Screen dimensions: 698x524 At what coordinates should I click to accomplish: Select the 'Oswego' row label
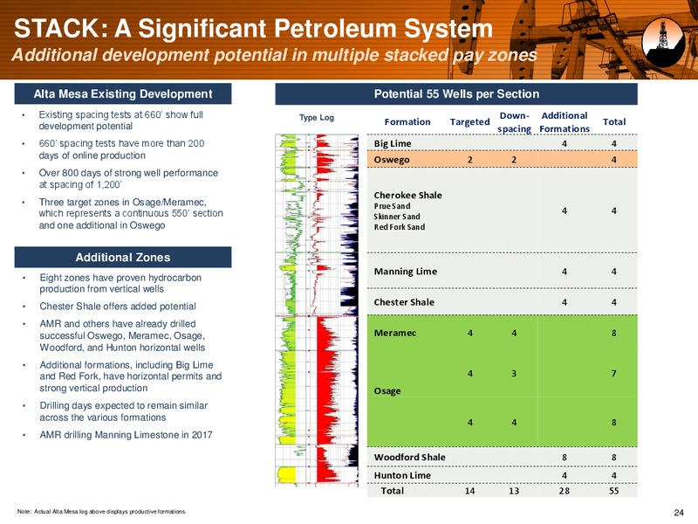pyautogui.click(x=391, y=160)
